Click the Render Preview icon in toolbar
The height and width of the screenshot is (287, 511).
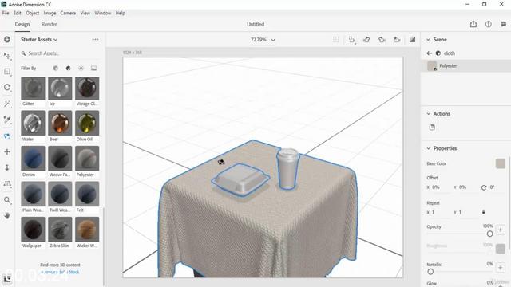[x=412, y=39]
